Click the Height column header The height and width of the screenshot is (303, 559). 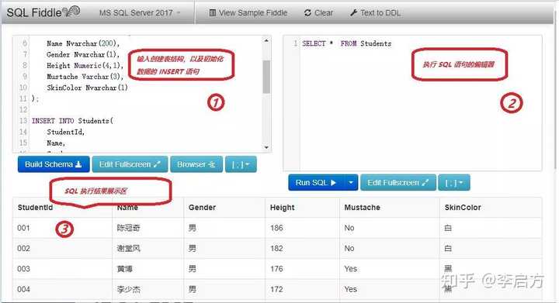[x=282, y=208]
